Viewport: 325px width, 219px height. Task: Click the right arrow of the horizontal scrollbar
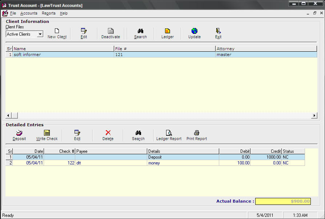pos(314,115)
